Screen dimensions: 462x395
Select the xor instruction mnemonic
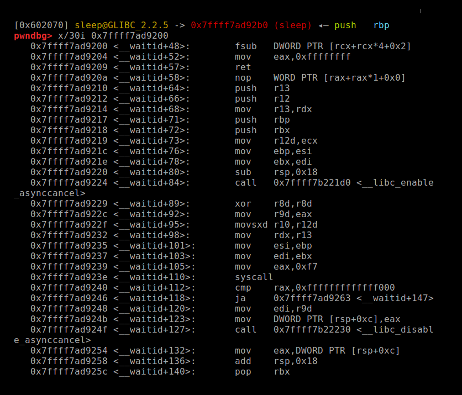(243, 204)
